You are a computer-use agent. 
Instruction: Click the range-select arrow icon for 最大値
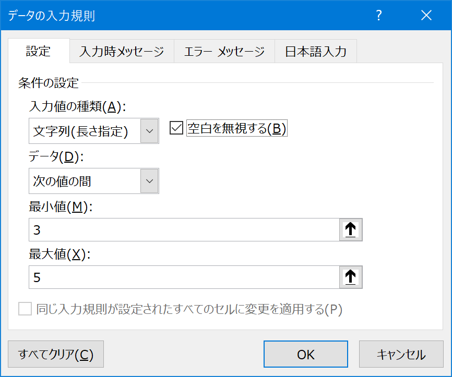coord(351,277)
